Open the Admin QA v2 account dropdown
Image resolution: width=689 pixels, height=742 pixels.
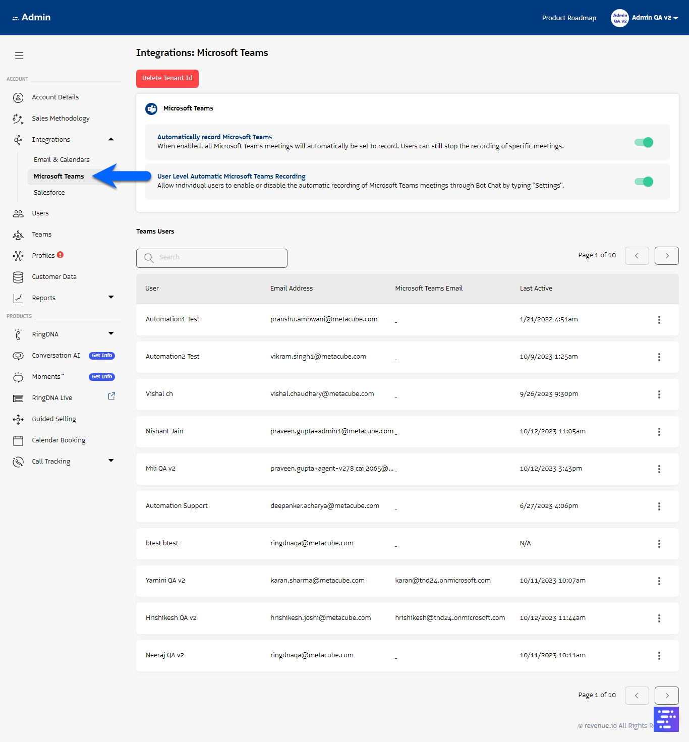point(655,18)
